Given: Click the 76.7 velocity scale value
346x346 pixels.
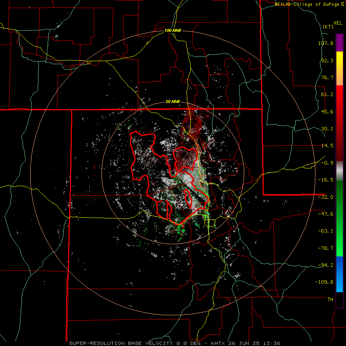Looking at the screenshot, I should click(327, 77).
